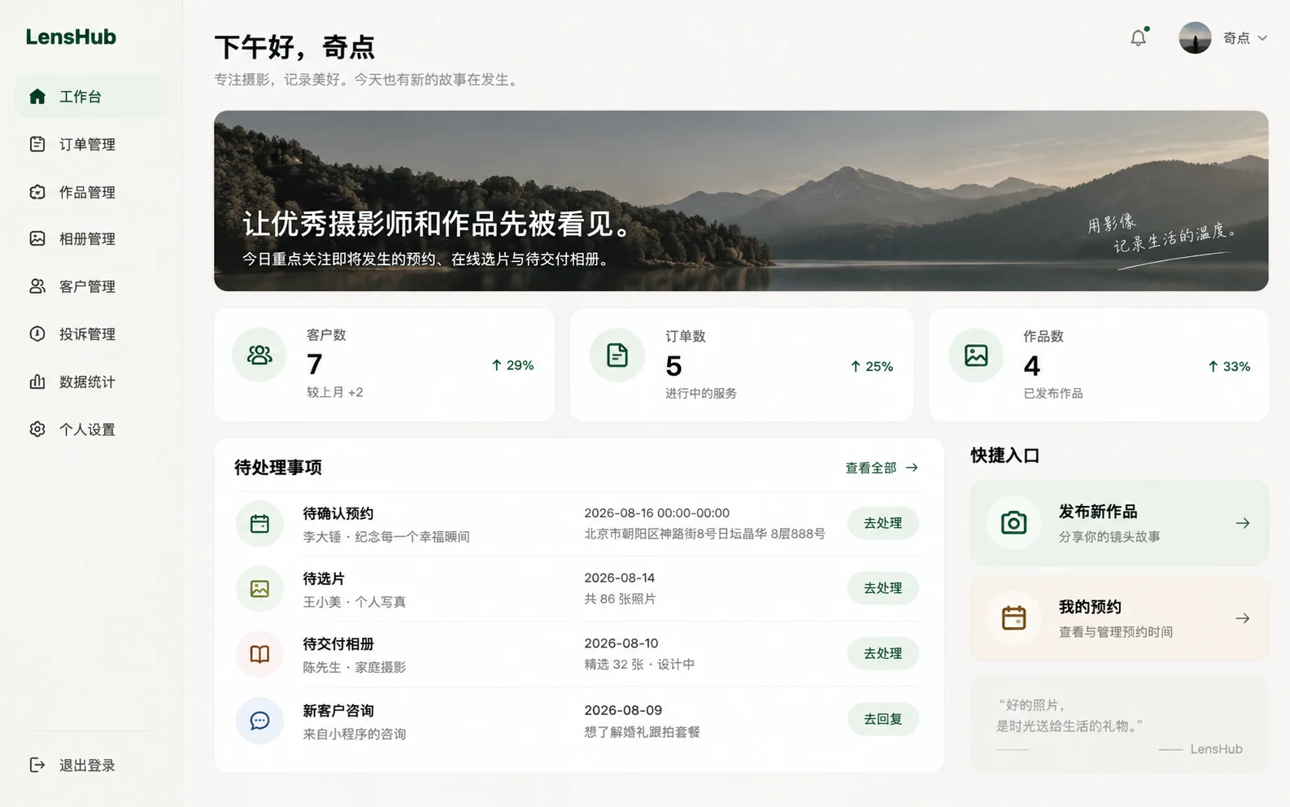Click the 作品数 picture icon
The width and height of the screenshot is (1290, 807).
coord(976,355)
